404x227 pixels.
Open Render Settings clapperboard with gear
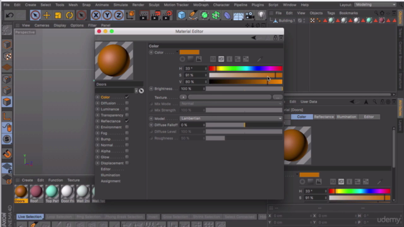(167, 15)
